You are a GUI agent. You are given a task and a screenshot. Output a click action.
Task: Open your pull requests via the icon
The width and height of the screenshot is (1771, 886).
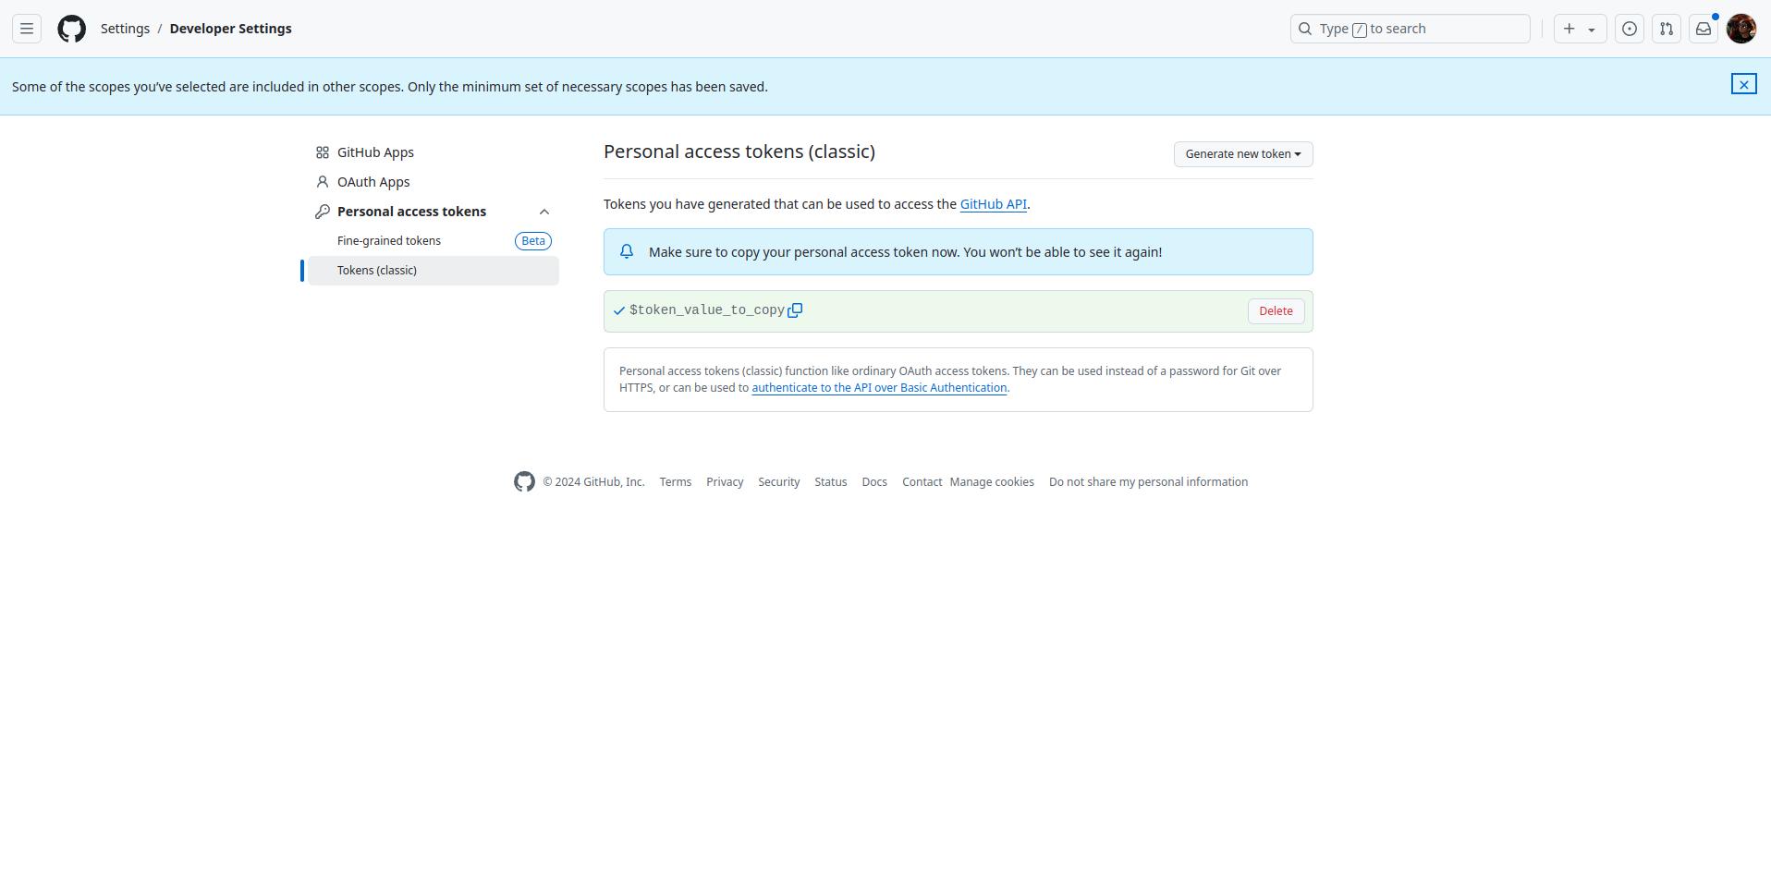1667,29
